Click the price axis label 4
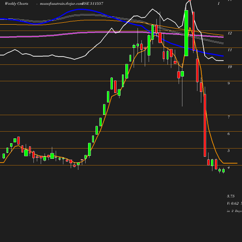242x242 pixels. pyautogui.click(x=228, y=167)
